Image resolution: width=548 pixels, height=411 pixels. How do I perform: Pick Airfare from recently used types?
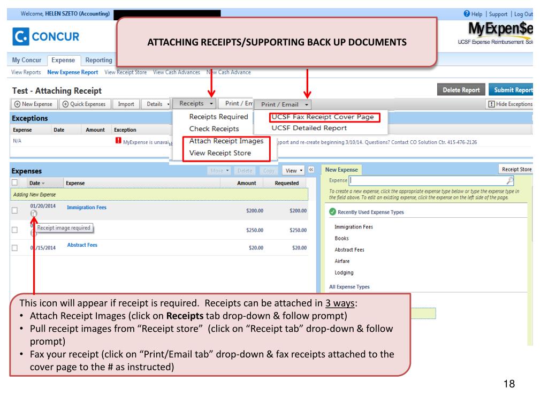[x=342, y=261]
